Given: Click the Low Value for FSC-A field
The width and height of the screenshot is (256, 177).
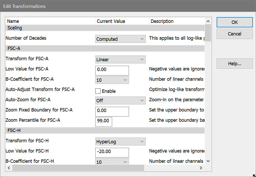Looking at the screenshot, I should (112, 71).
